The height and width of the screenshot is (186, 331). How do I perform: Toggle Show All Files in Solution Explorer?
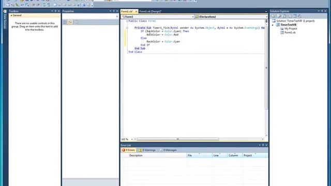(x=279, y=16)
